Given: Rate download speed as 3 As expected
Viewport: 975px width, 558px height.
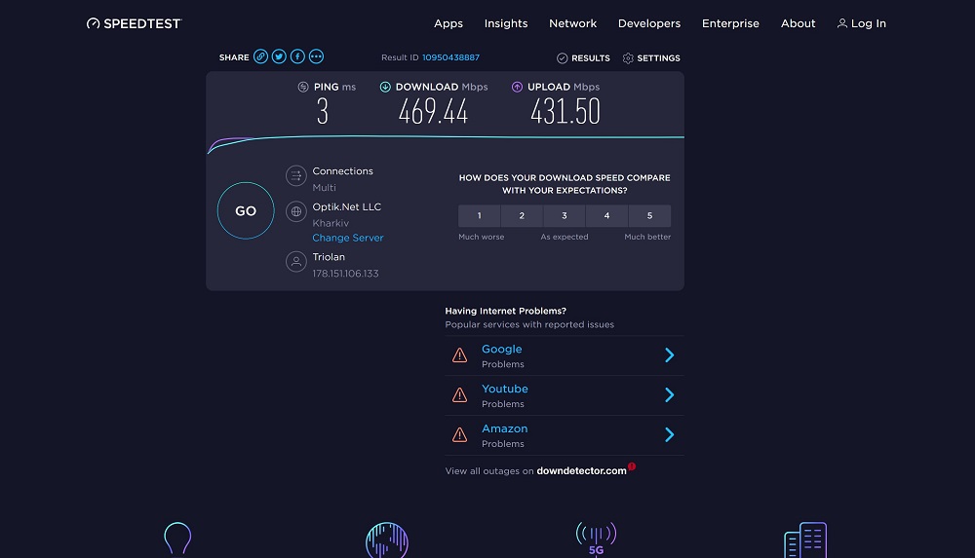Looking at the screenshot, I should [565, 215].
